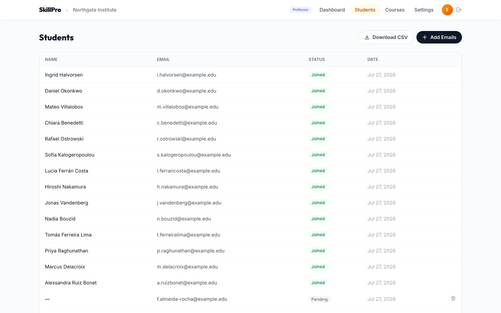Select the Ingrid Halvorsen name cell

pyautogui.click(x=64, y=75)
